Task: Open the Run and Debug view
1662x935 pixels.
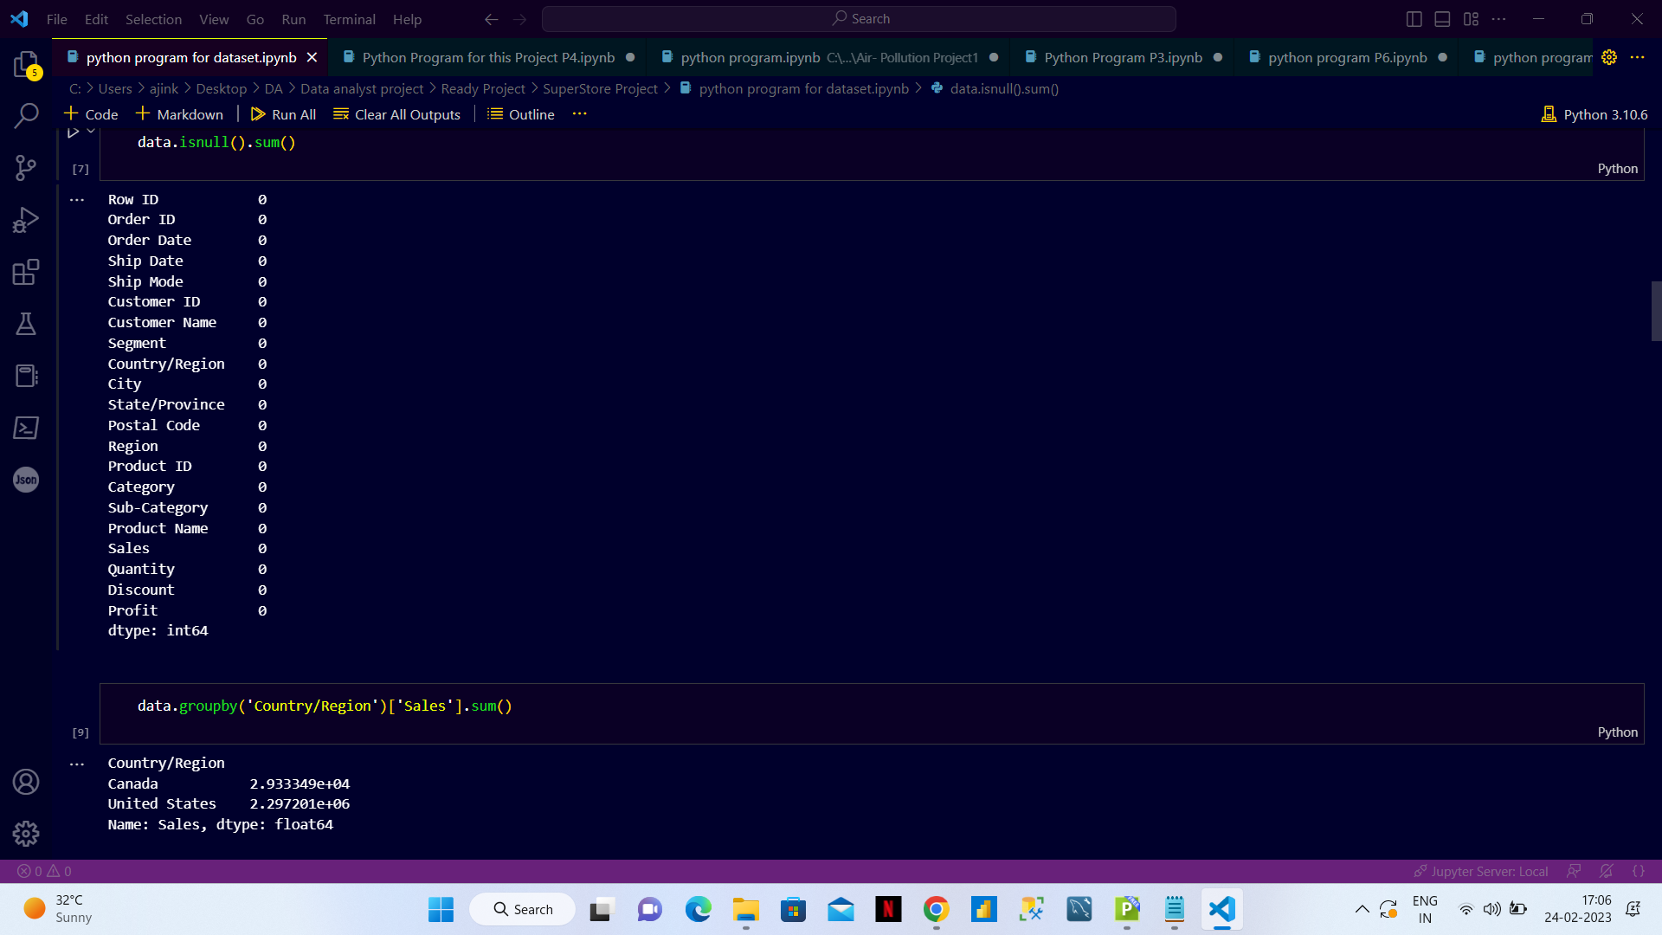Action: point(26,220)
